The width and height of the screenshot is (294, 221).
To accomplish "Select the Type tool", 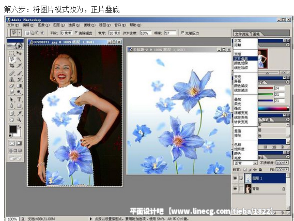I will click(19, 99).
